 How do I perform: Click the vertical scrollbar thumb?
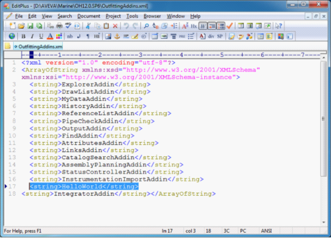pos(323,119)
